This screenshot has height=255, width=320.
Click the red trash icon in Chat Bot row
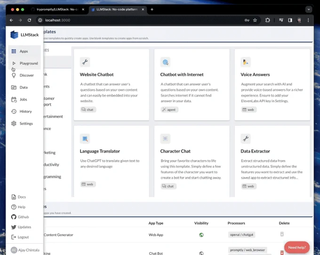(x=282, y=253)
